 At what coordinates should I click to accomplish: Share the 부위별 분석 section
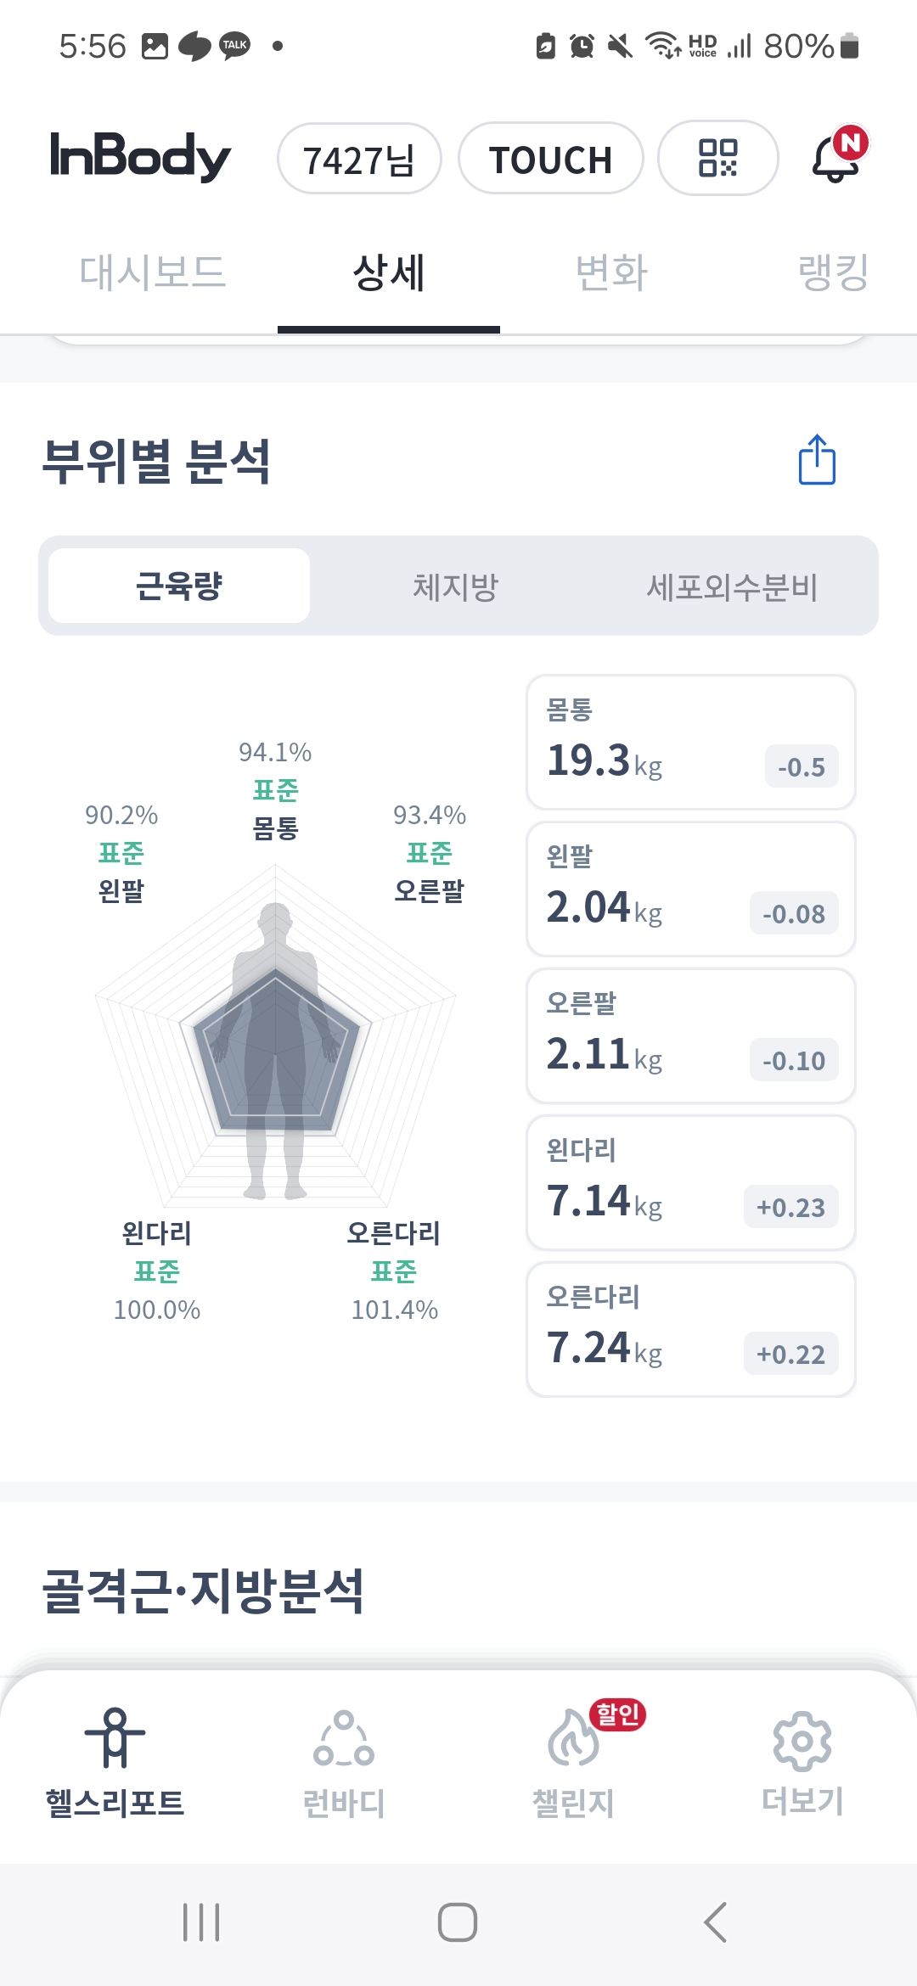tap(817, 460)
